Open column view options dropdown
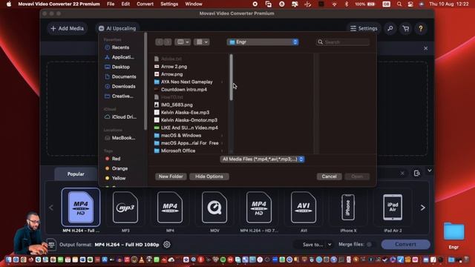Viewport: 475px width, 267px height. (183, 42)
